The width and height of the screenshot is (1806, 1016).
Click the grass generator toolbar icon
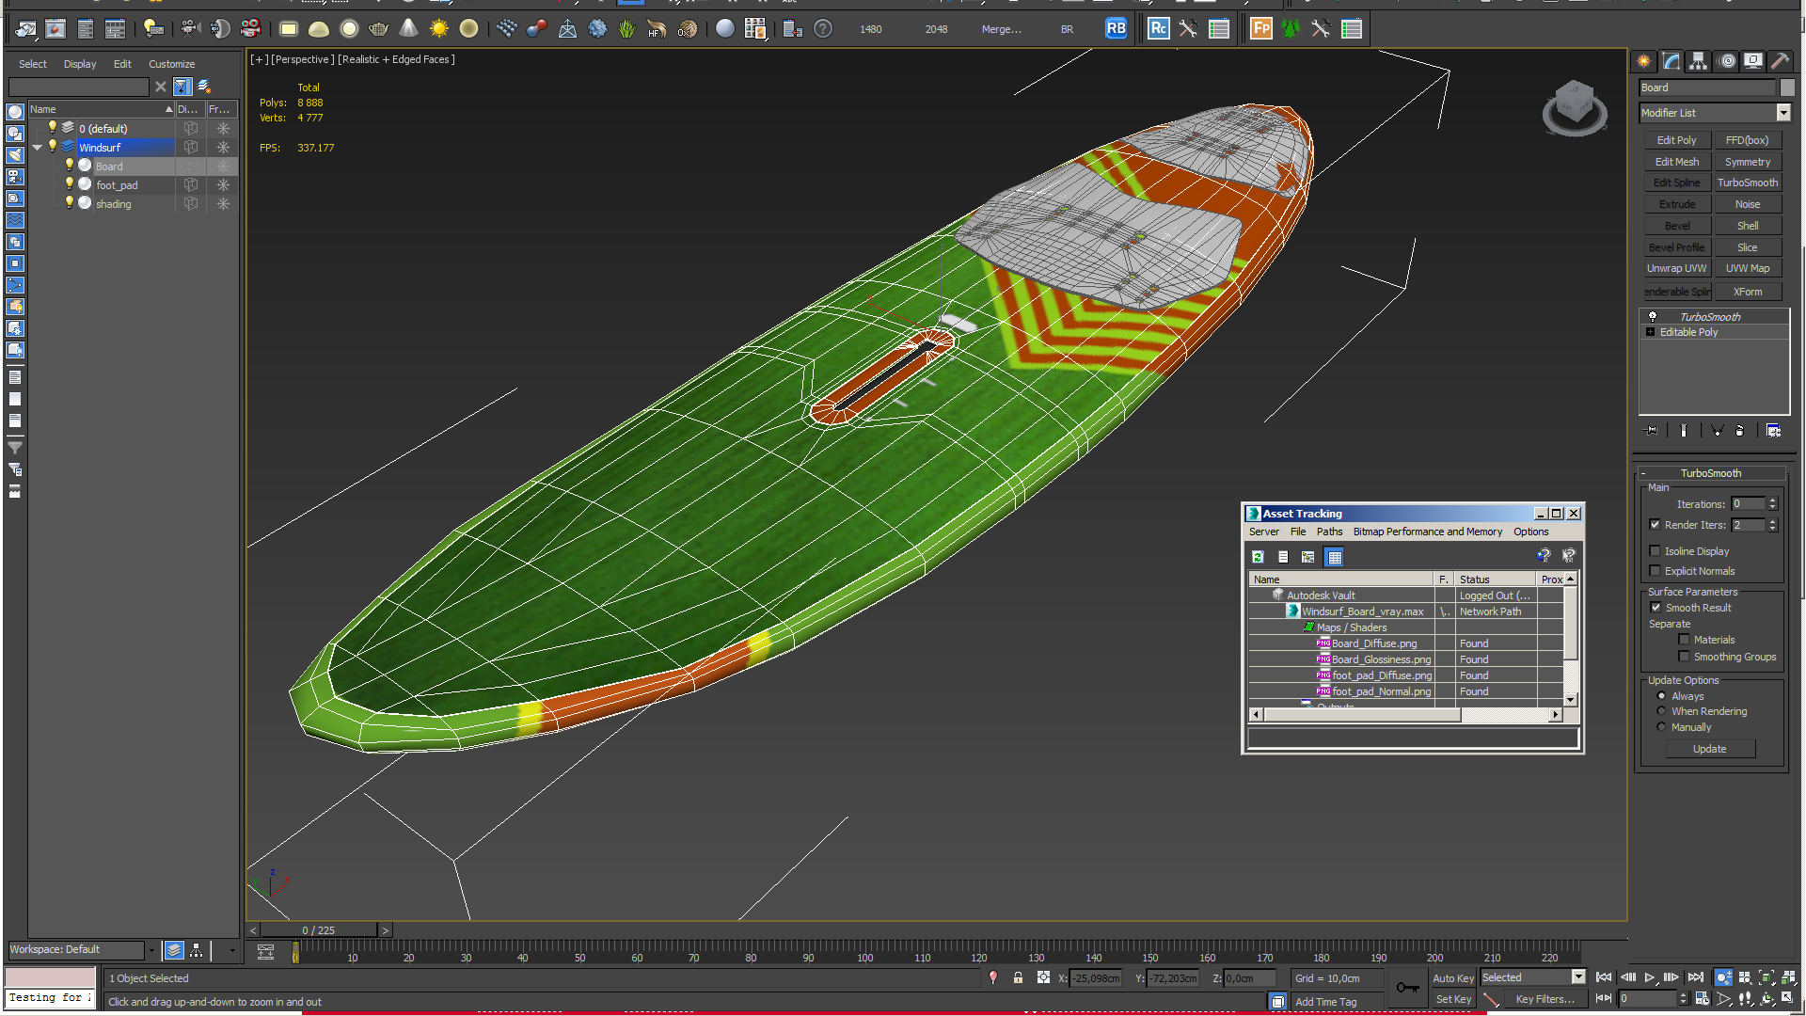click(627, 29)
